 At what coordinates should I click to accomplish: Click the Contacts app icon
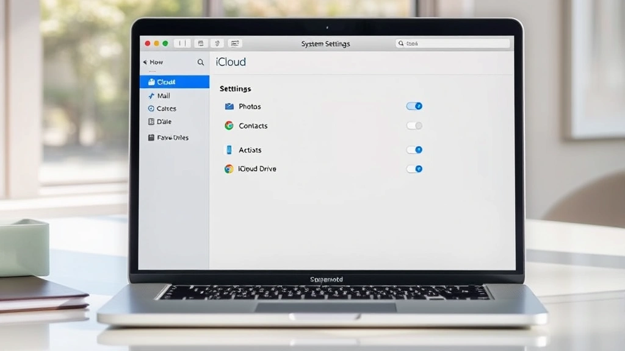[228, 126]
